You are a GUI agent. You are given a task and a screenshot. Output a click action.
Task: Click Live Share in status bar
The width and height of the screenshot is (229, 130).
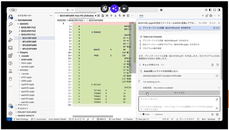pos(115,119)
